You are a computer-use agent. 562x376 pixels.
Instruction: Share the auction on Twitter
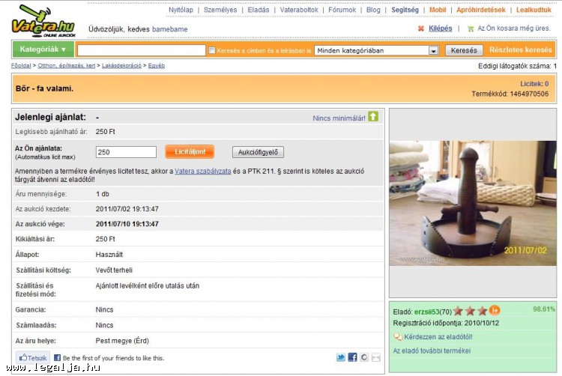(x=341, y=357)
